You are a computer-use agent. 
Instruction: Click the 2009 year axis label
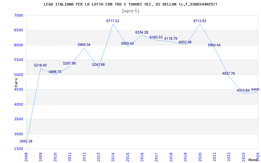point(40,157)
